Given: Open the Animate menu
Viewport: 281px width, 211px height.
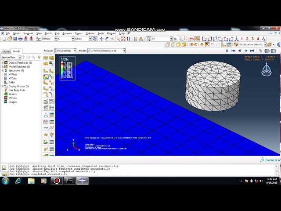Looking at the screenshot, I should coord(67,33).
